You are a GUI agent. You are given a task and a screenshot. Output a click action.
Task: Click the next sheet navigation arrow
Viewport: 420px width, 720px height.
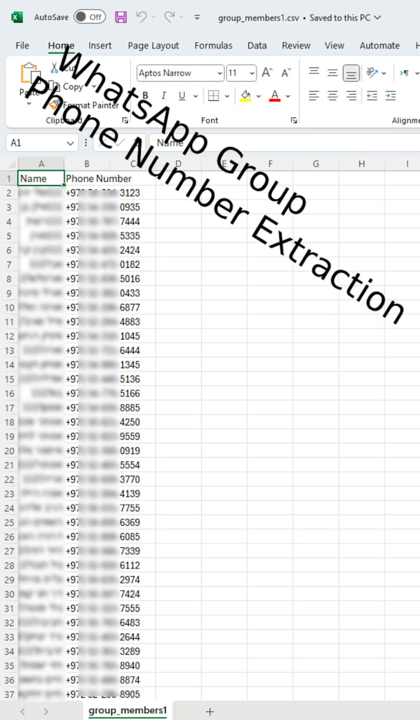[x=46, y=712]
